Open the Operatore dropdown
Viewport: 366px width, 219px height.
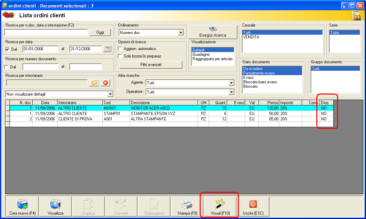click(231, 92)
